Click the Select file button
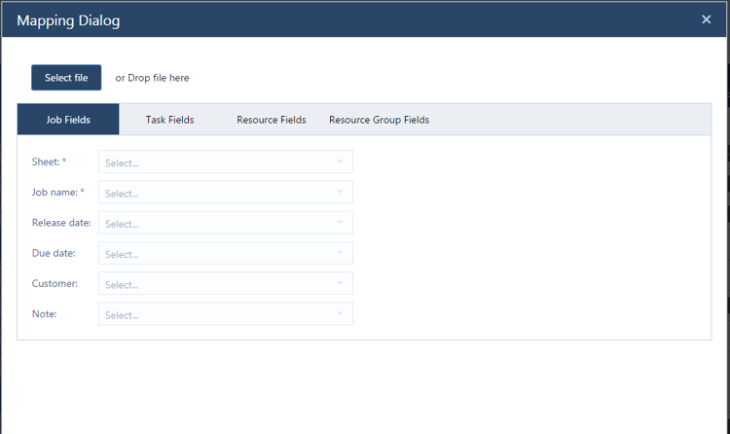This screenshot has height=434, width=730. coord(66,77)
